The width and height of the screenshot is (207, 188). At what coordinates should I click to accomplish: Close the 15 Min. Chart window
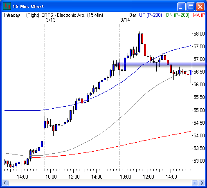coord(200,7)
